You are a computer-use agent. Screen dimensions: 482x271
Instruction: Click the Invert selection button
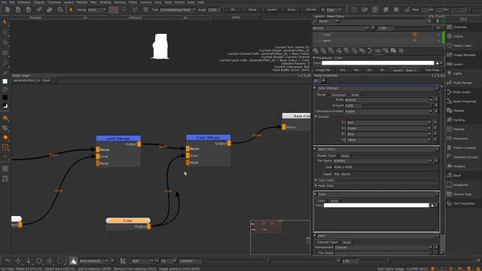tap(272, 10)
